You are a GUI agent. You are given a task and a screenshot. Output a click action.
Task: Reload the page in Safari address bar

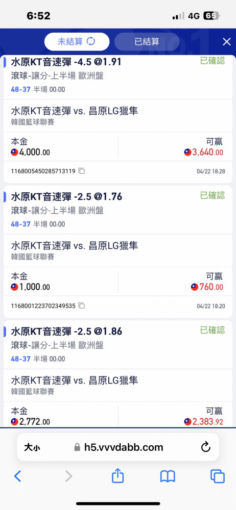pyautogui.click(x=206, y=447)
